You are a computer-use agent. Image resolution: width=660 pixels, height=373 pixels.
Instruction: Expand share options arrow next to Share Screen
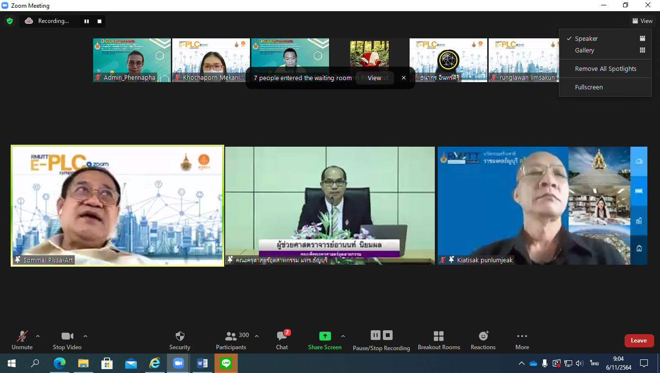[x=343, y=336]
